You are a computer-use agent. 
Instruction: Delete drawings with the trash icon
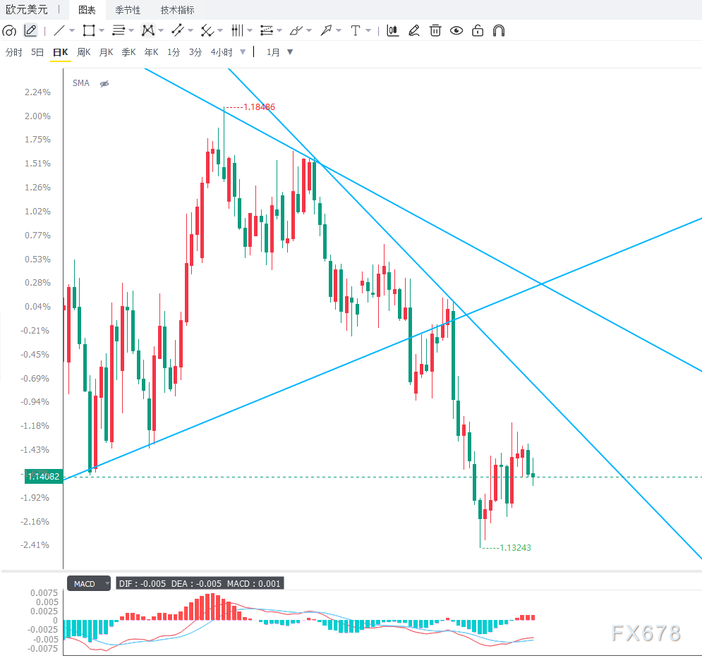coord(435,30)
